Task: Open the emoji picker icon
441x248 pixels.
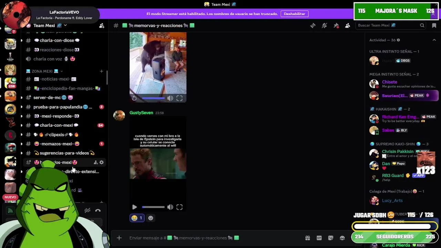Action: coord(342,238)
